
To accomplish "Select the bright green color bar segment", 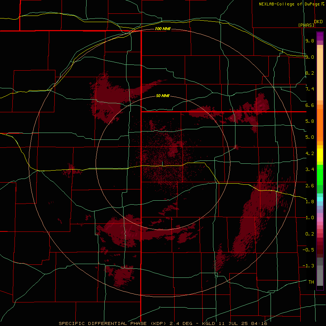I will [x=320, y=175].
